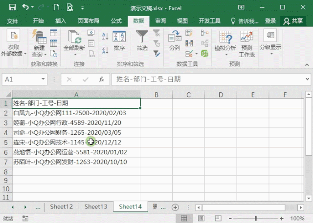The height and width of the screenshot is (223, 313).
Task: Open the Name Box dropdown arrow
Action: pyautogui.click(x=43, y=79)
